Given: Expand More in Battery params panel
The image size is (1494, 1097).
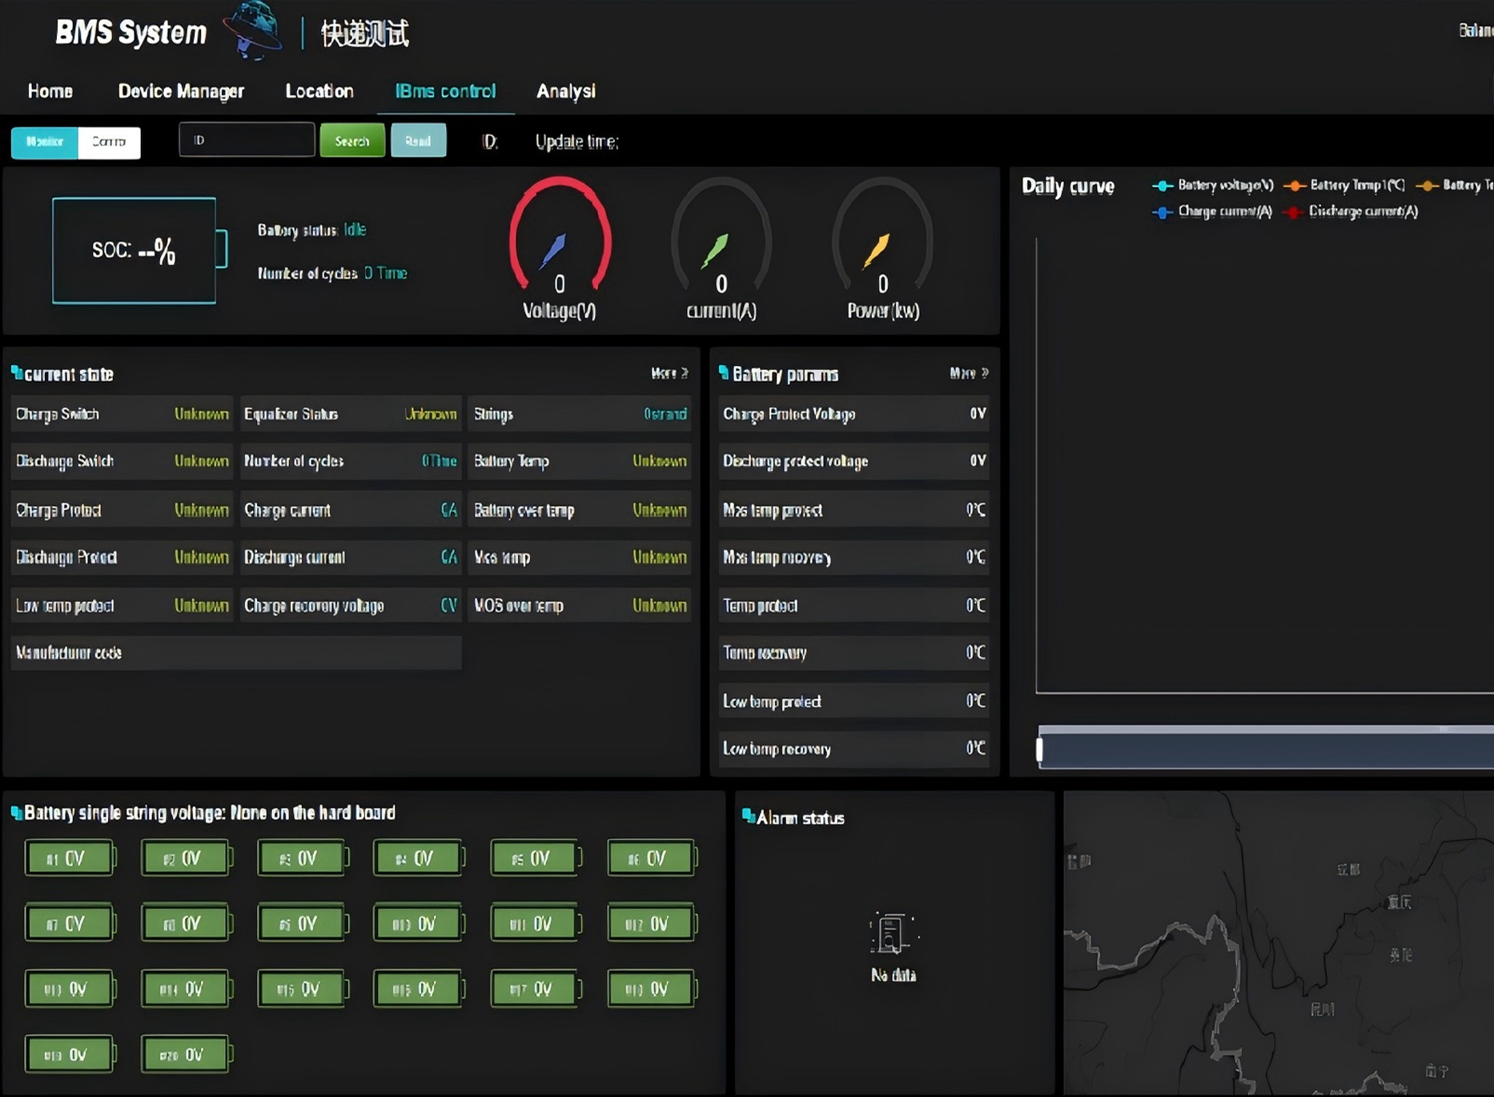Looking at the screenshot, I should [x=969, y=373].
